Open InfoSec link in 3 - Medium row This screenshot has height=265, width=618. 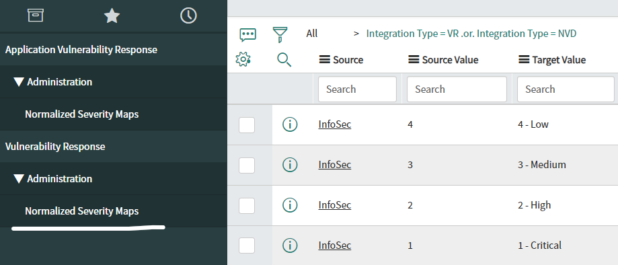[335, 165]
